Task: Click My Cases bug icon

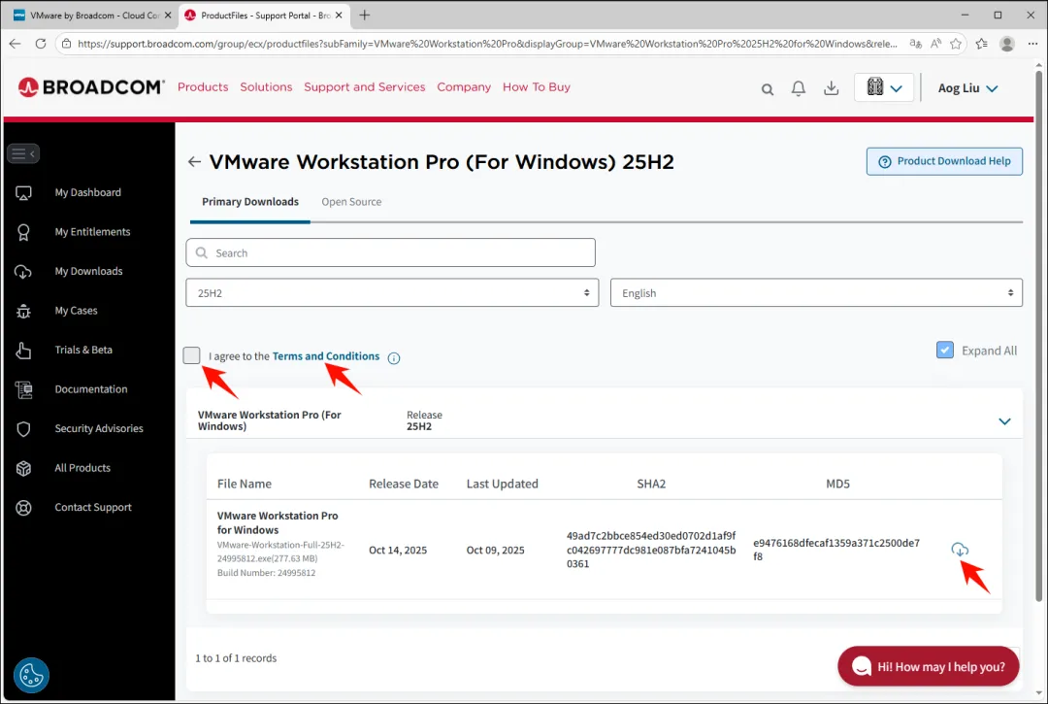Action: click(23, 311)
